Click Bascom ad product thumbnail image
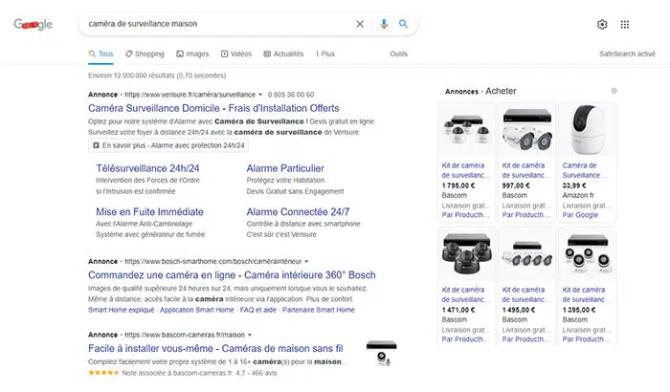This screenshot has width=670, height=392. [x=382, y=353]
